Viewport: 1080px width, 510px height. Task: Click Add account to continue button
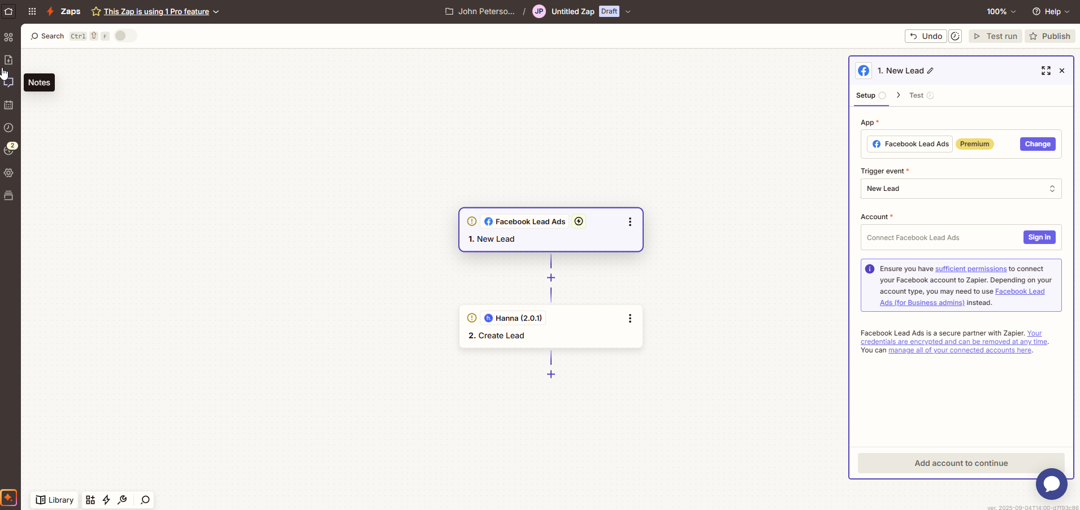click(961, 463)
